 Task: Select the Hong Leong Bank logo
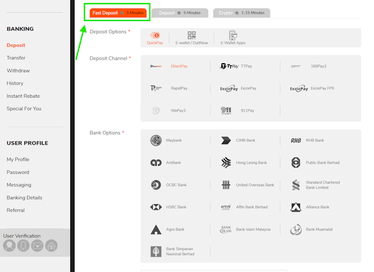tap(226, 163)
